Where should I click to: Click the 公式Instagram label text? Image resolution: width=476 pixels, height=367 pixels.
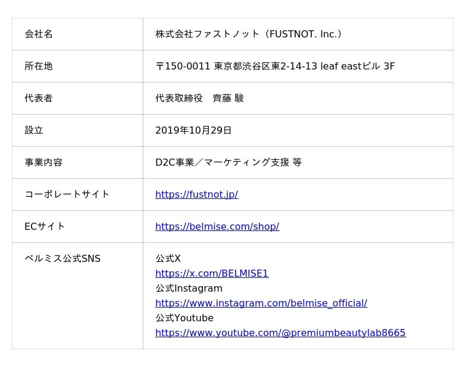189,288
